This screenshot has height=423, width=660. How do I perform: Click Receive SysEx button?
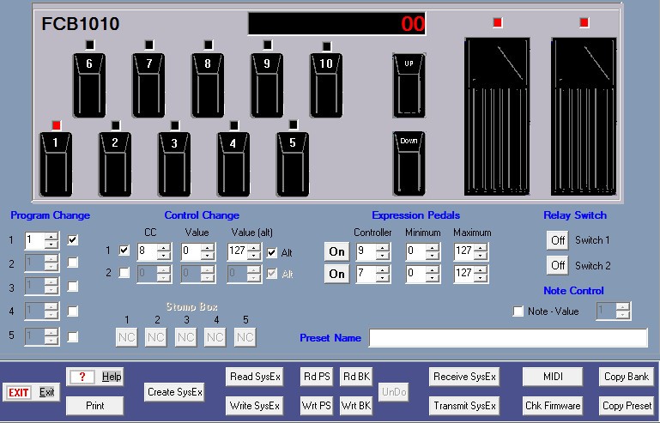click(x=464, y=377)
